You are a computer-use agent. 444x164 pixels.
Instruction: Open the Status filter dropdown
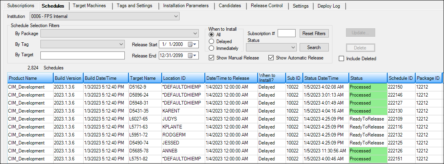(x=293, y=47)
